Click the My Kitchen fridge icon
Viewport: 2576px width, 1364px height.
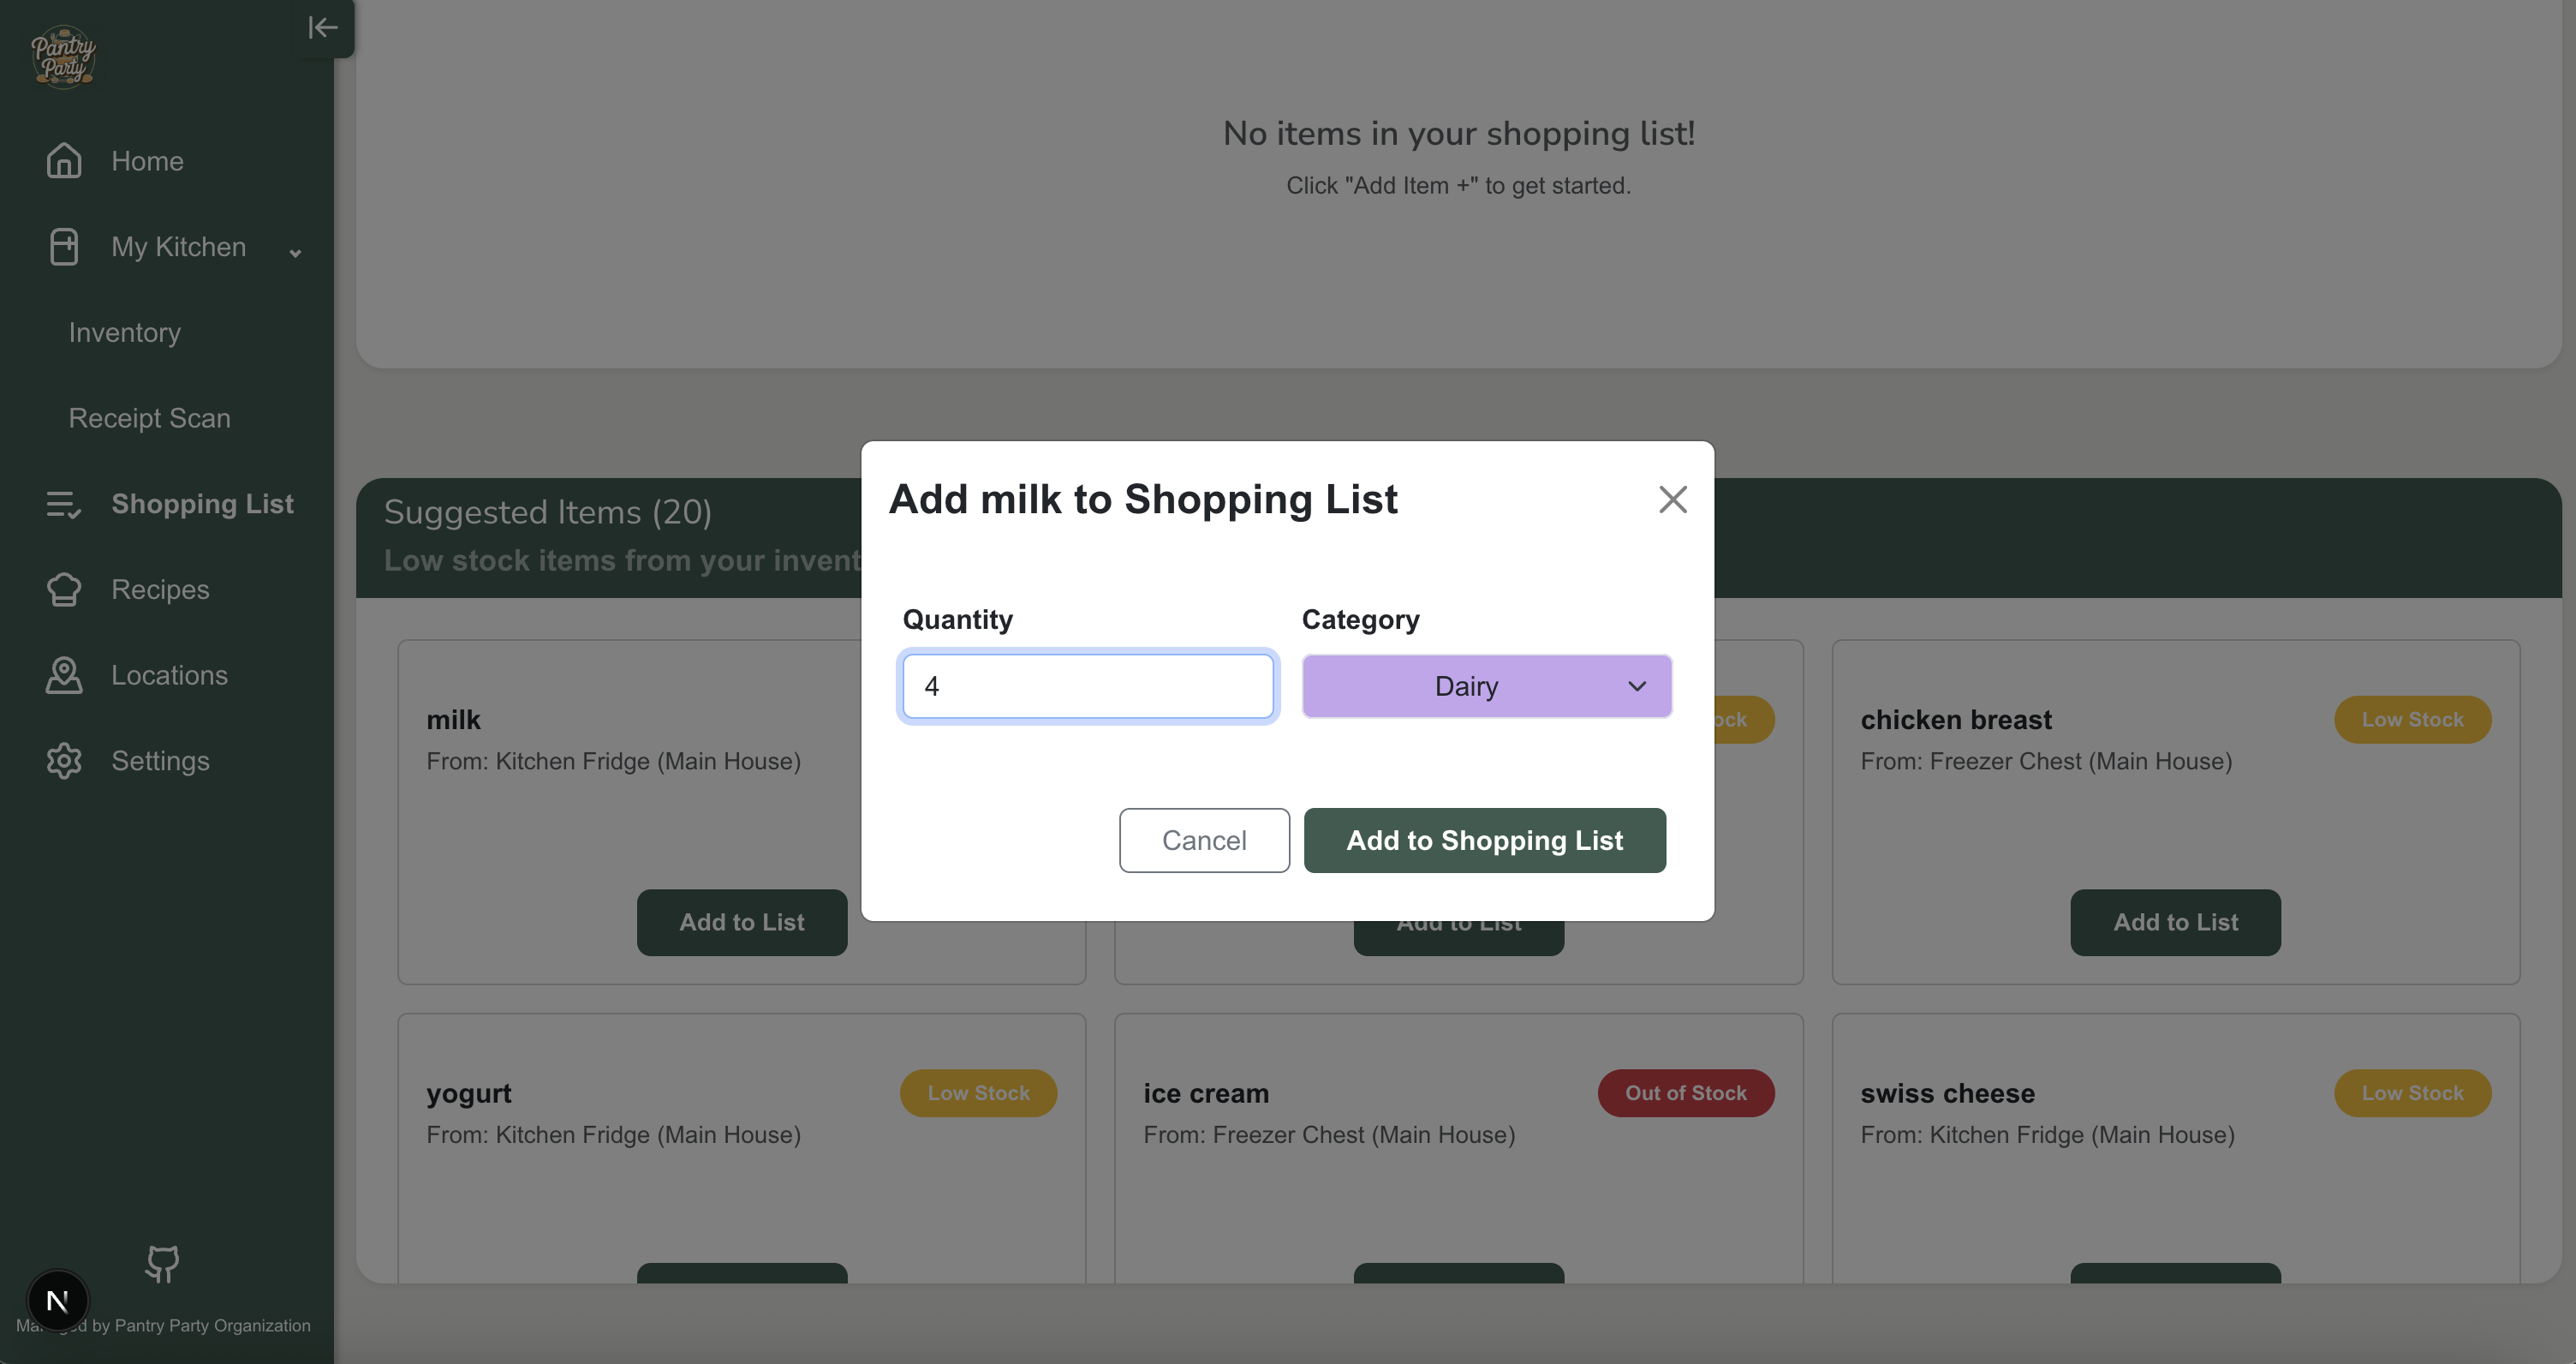(x=64, y=247)
